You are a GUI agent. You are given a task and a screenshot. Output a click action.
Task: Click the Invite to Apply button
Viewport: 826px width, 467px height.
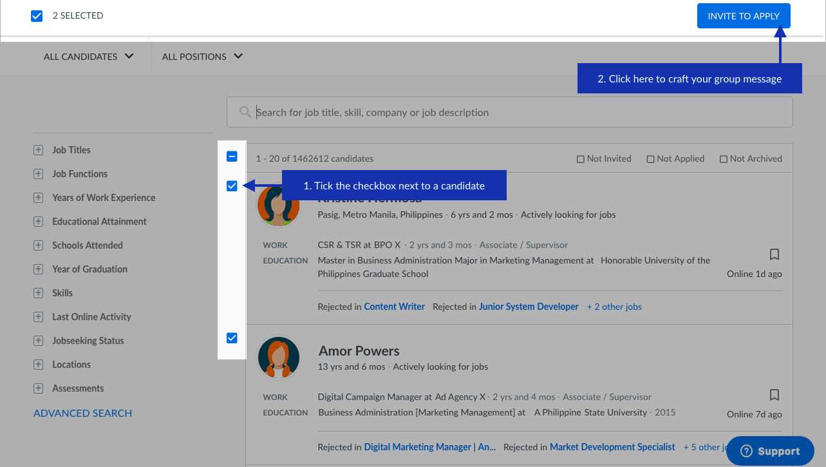(x=744, y=16)
